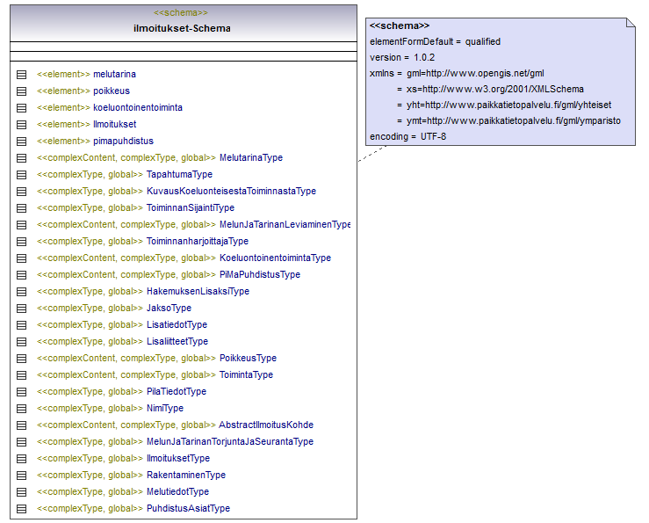This screenshot has height=523, width=649.
Task: Click the icon beside KoeluontoinentoimintaType
Action: 22,258
